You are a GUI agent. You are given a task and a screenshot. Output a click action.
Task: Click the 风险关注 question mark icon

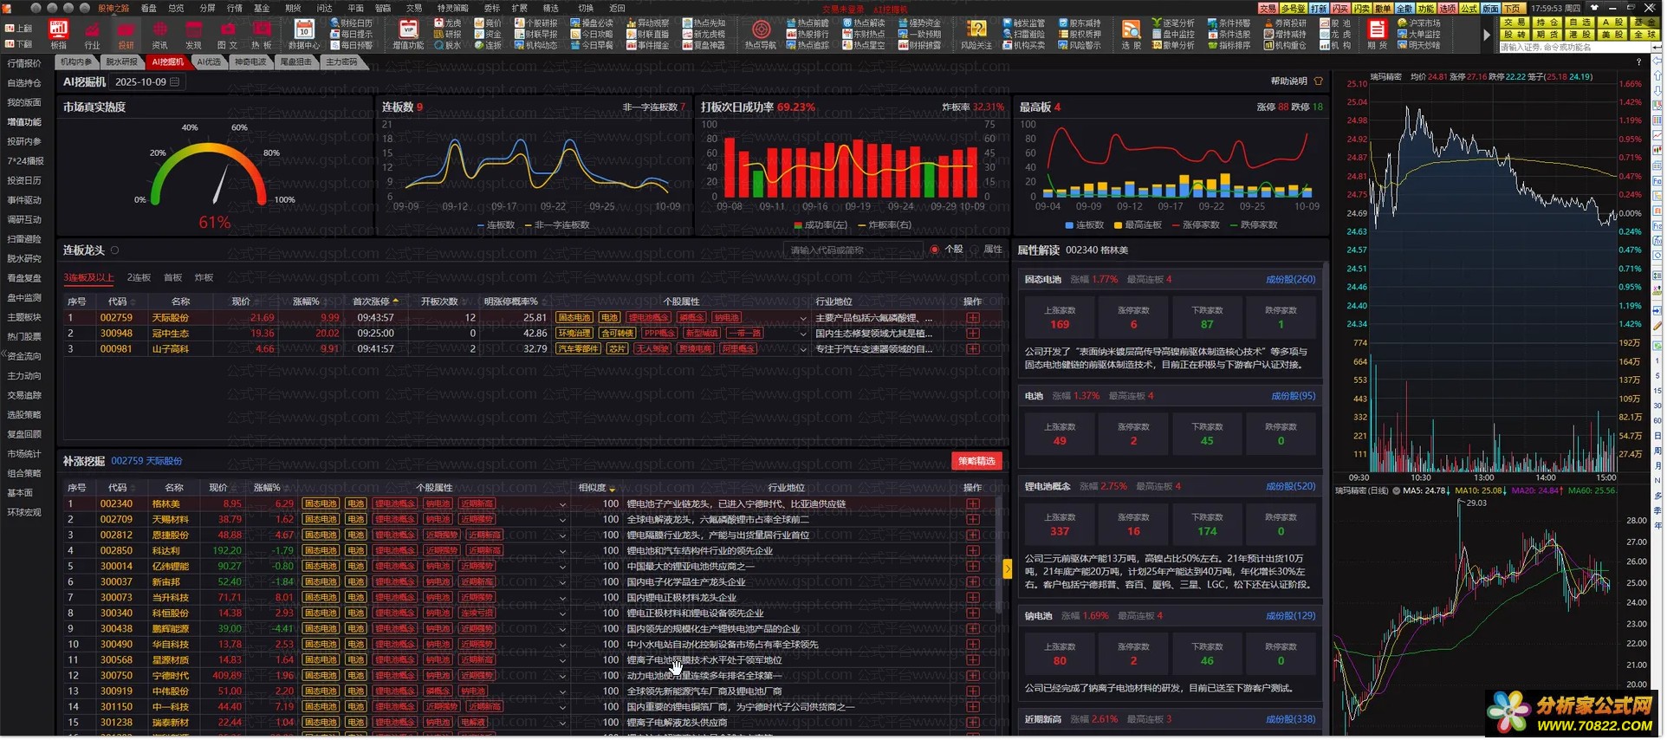976,29
